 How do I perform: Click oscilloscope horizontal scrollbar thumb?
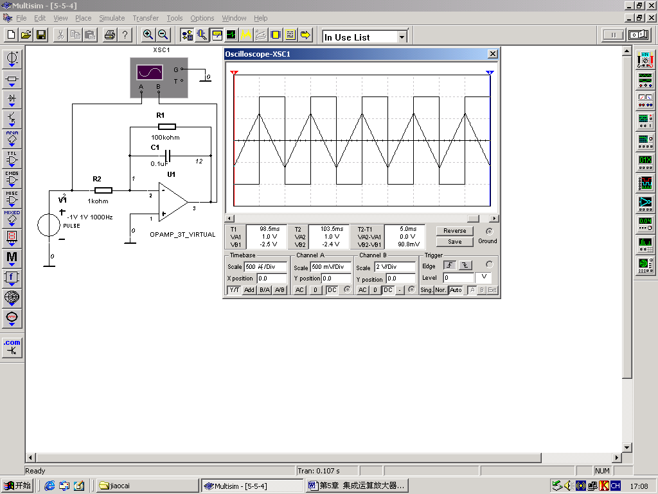click(474, 219)
